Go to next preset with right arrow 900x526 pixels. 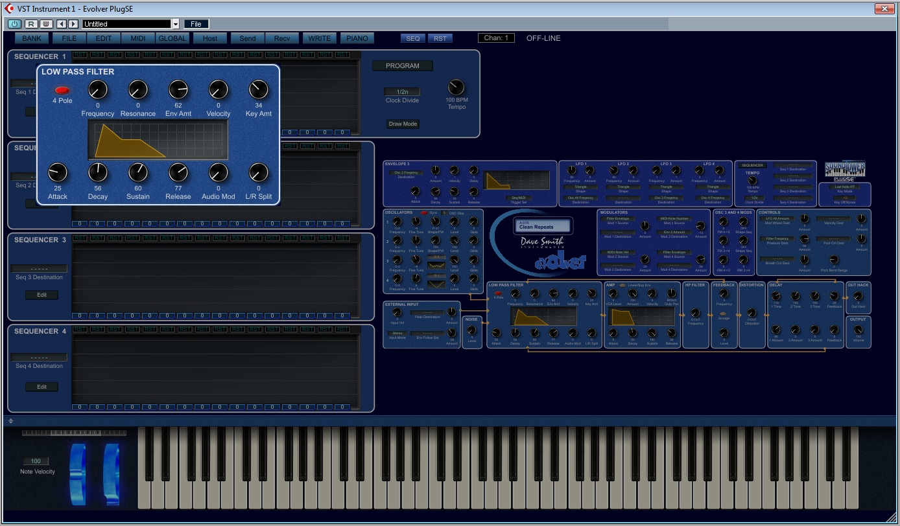pyautogui.click(x=73, y=24)
